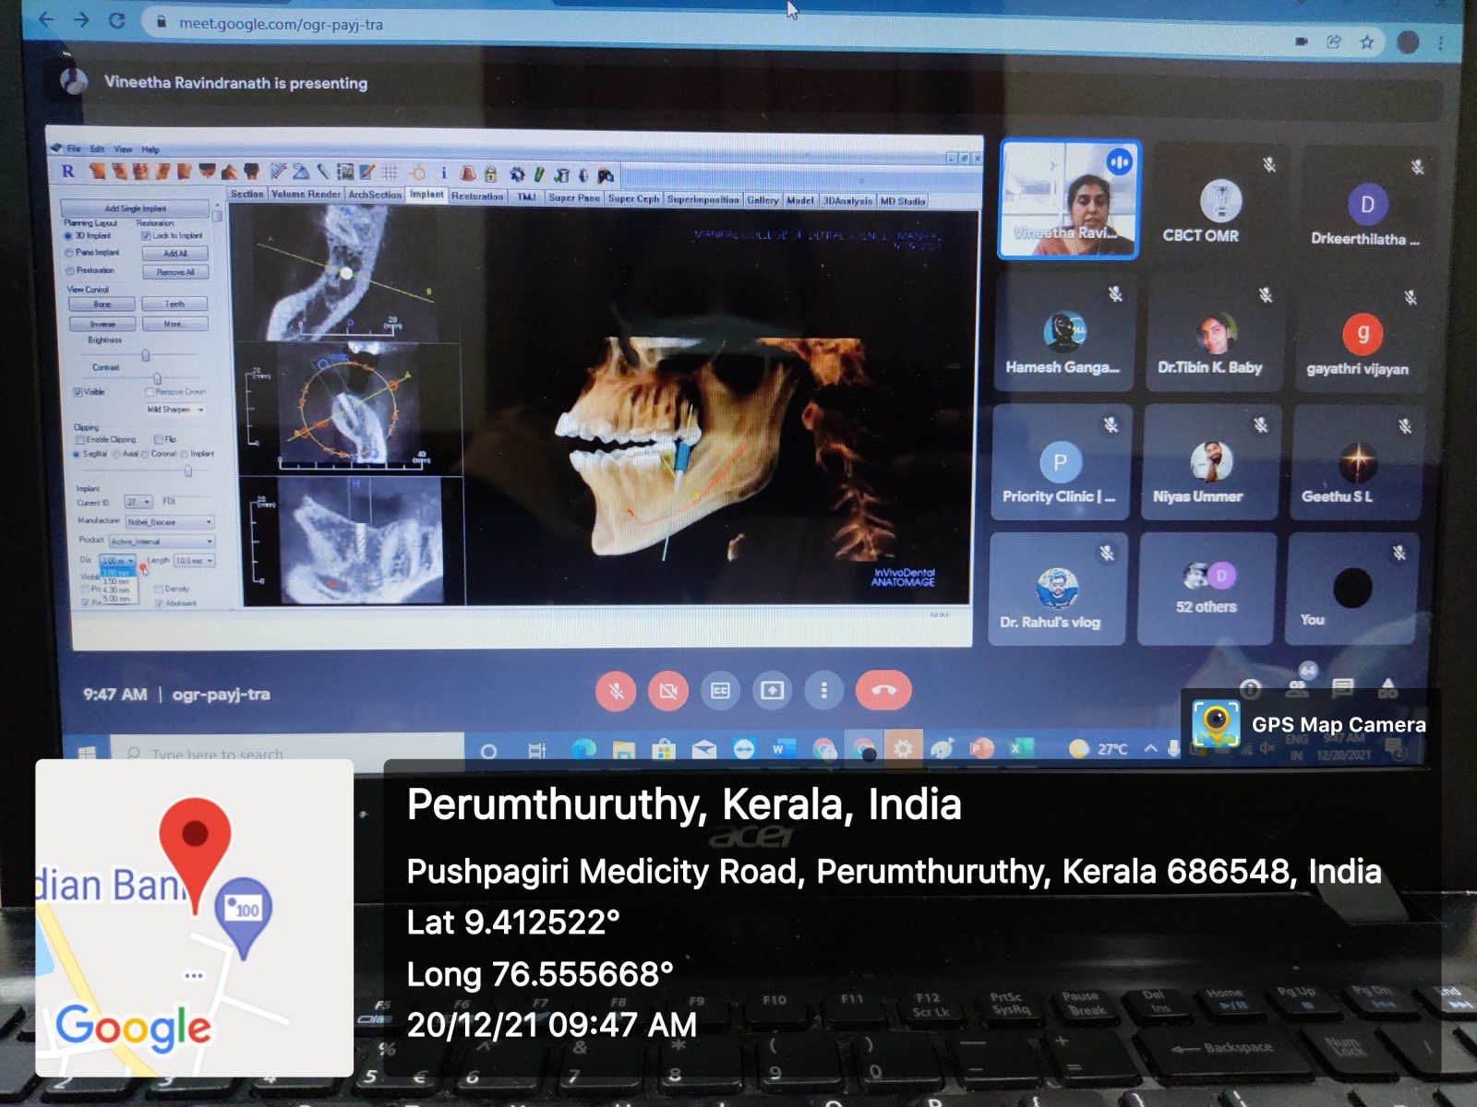Click the Present now screen-share icon

772,691
